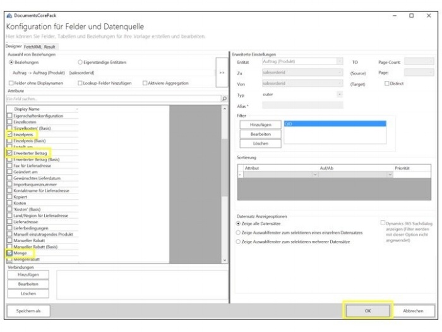Click Display Name column header sort arrow
The height and width of the screenshot is (332, 442).
click(x=76, y=109)
